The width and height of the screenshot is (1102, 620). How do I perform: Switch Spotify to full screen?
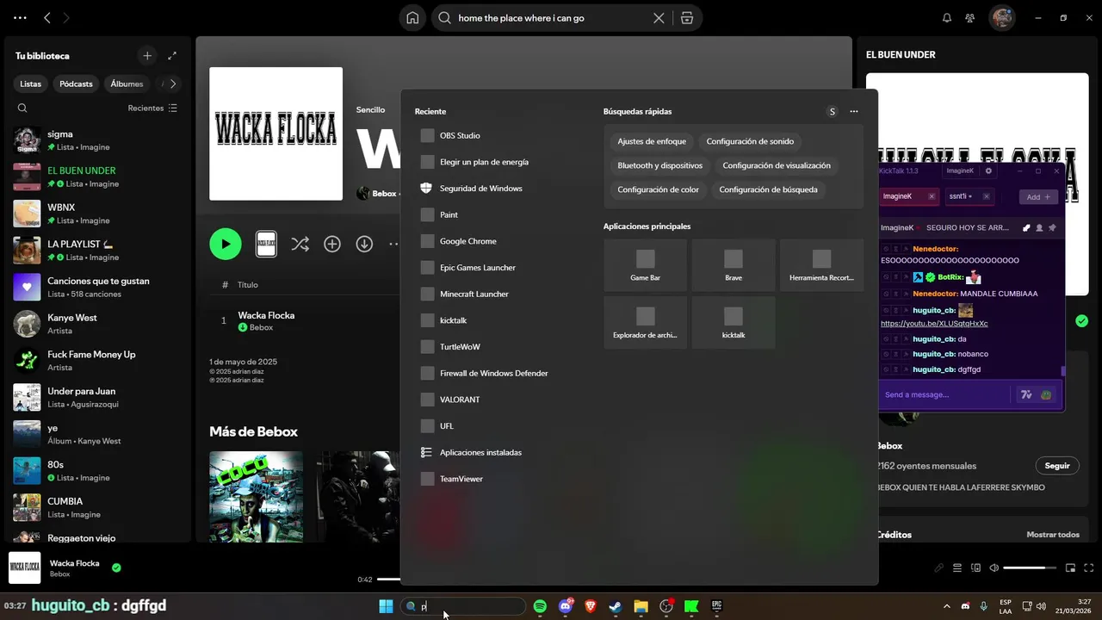tap(1090, 567)
